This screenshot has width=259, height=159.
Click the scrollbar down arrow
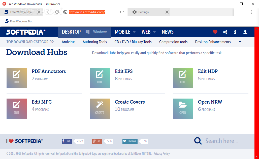[x=256, y=156]
